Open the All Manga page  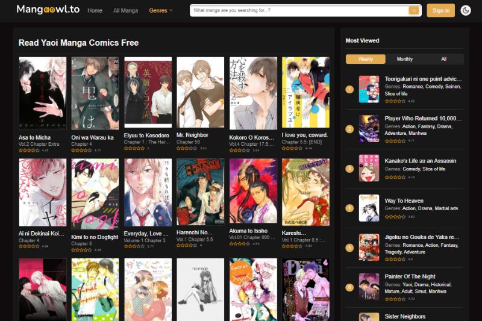[125, 10]
